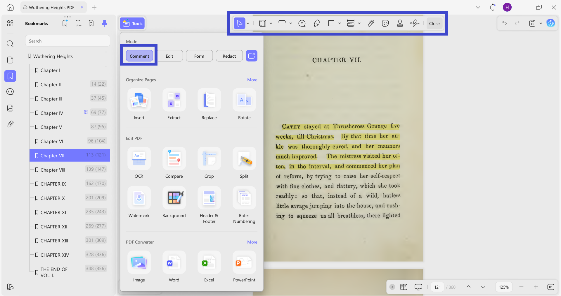Select the signature tool in toolbar

pos(415,23)
